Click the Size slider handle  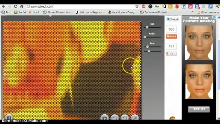pyautogui.click(x=147, y=27)
